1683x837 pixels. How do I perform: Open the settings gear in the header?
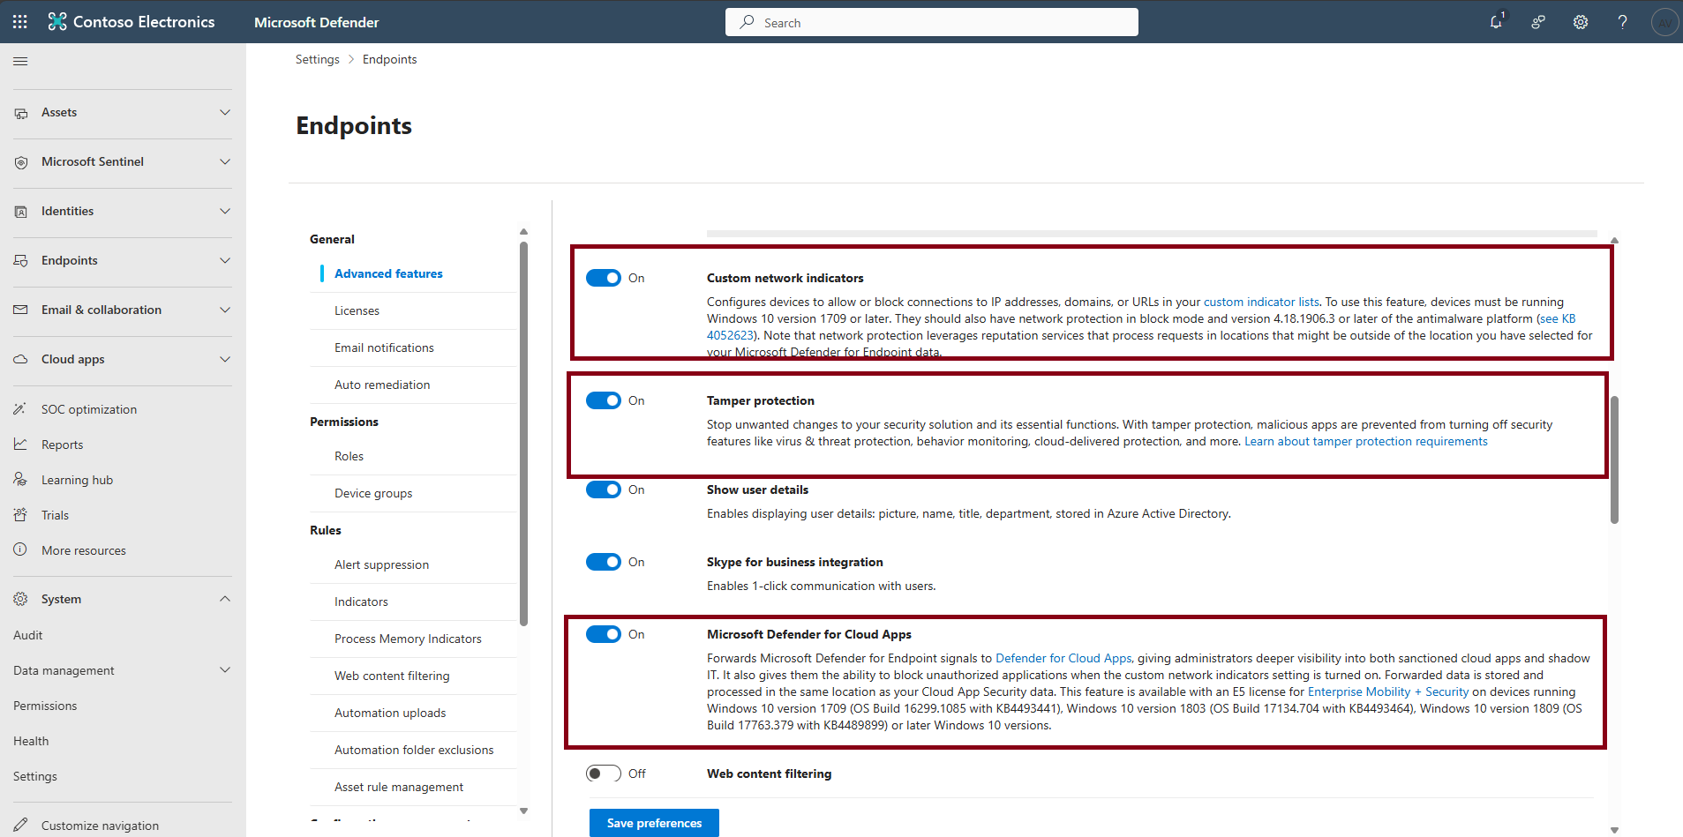tap(1581, 22)
